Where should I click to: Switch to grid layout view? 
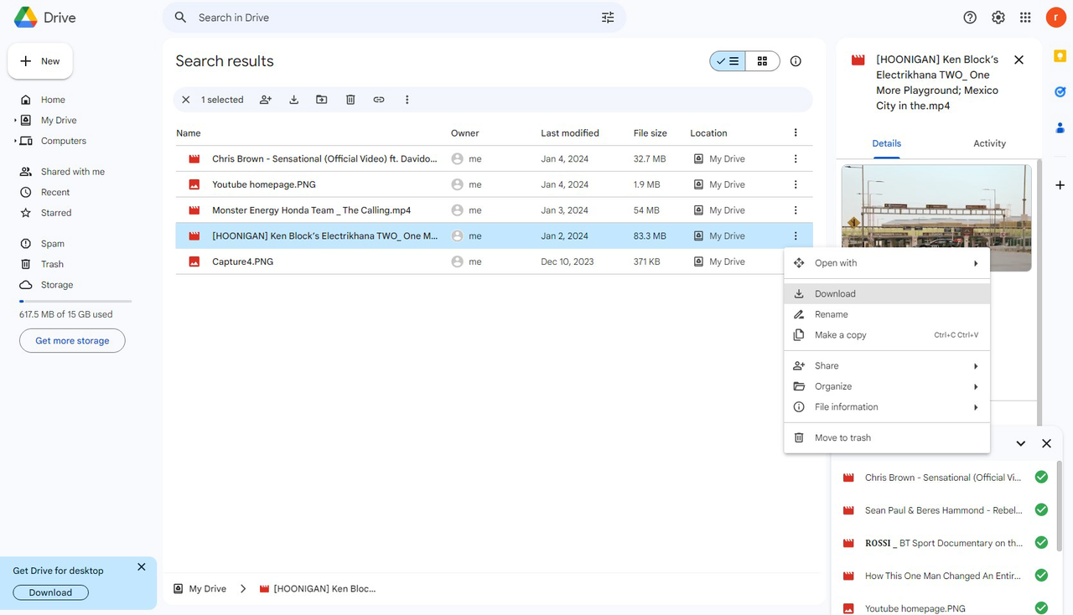(x=762, y=61)
